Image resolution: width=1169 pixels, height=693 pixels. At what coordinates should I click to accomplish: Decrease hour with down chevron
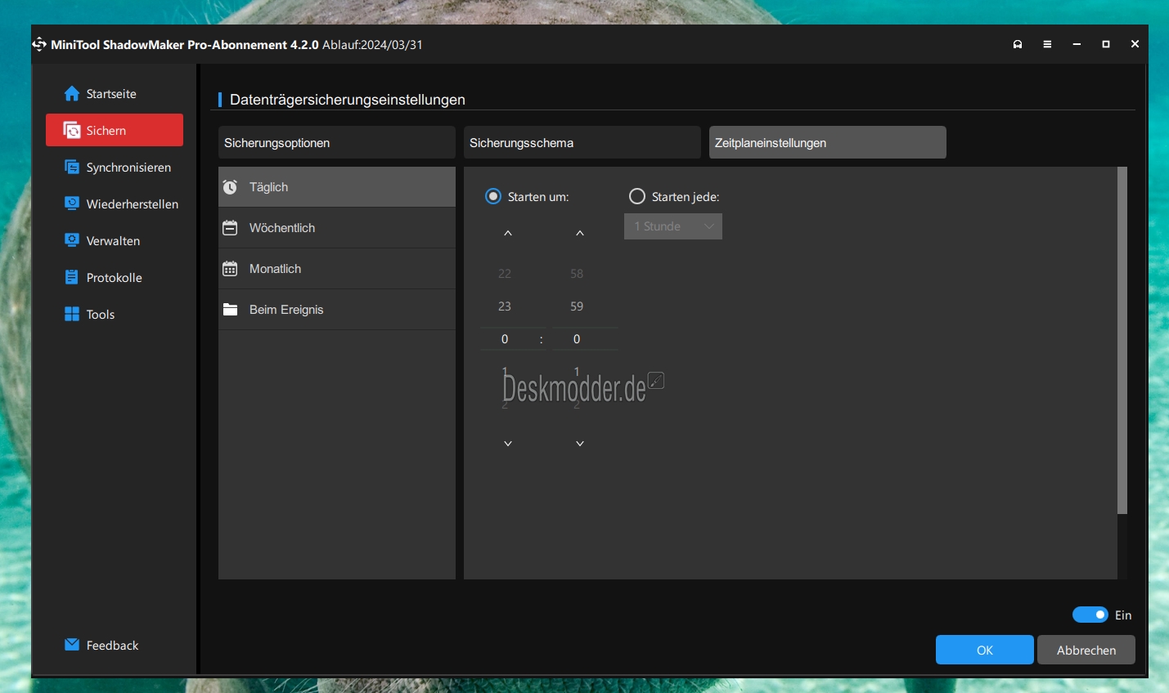(508, 444)
